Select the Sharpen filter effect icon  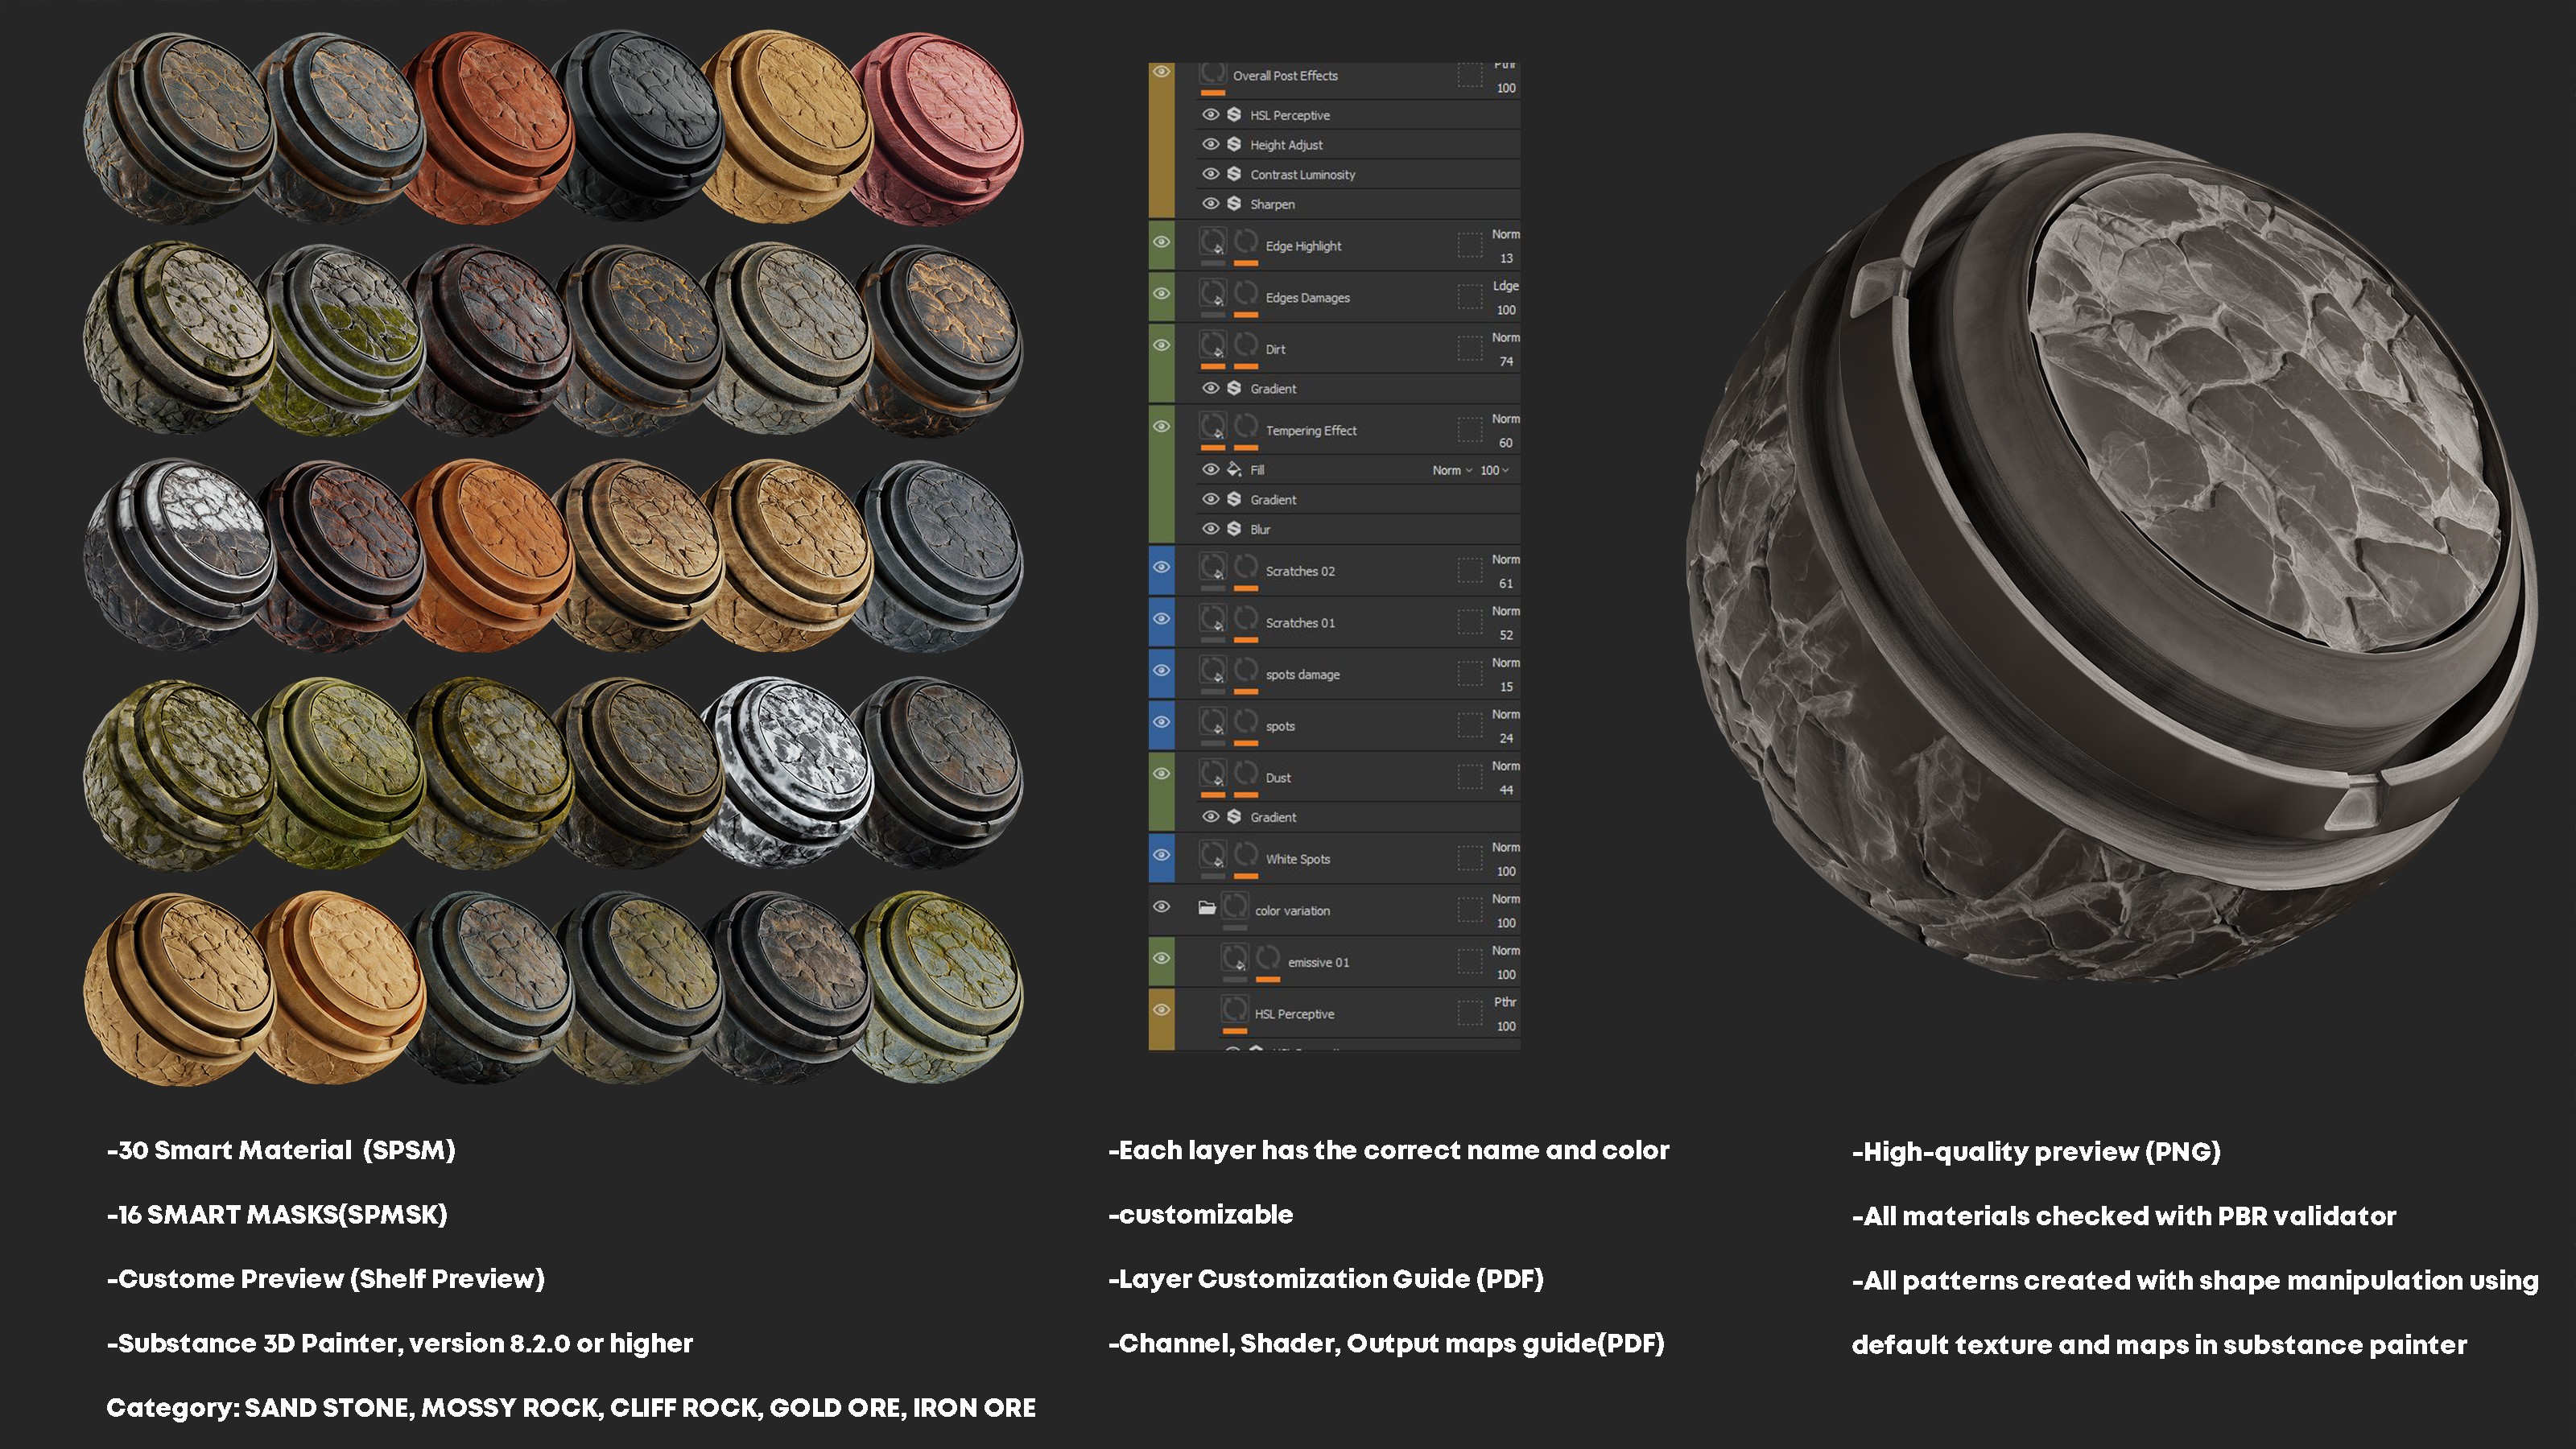click(1234, 204)
